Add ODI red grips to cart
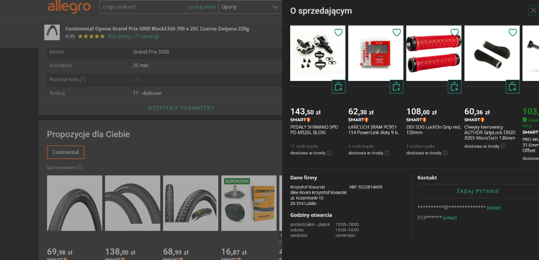Screen dimensions: 539x260 pos(455,87)
